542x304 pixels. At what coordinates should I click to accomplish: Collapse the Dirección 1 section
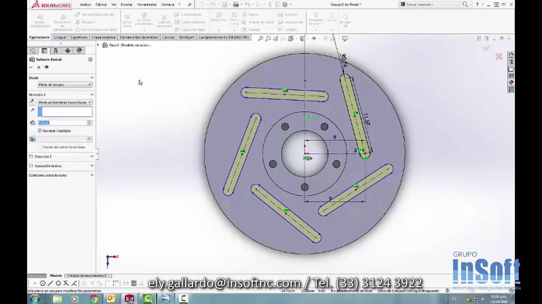pyautogui.click(x=92, y=95)
